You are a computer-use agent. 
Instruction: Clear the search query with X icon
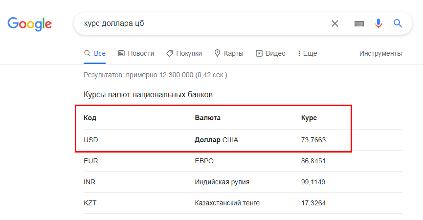(x=335, y=23)
